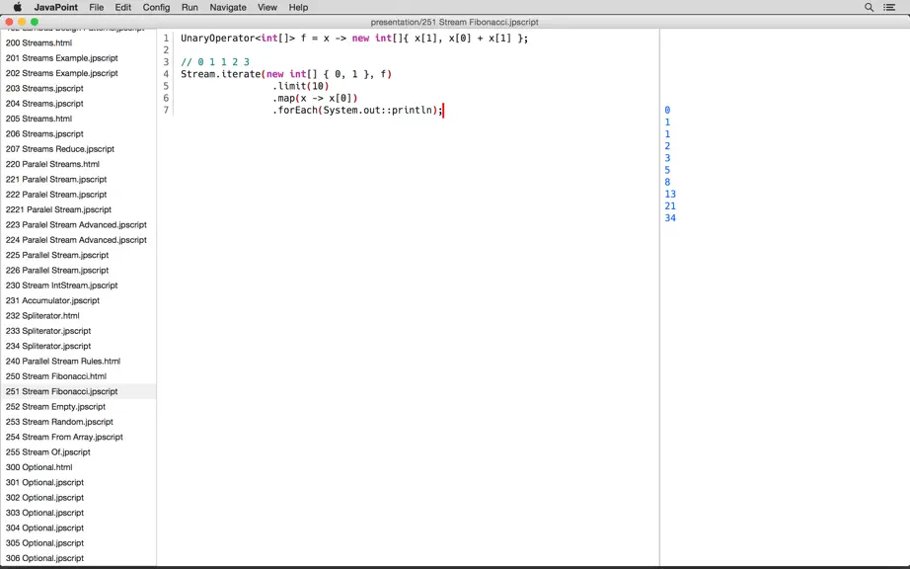Open the Help menu

coord(298,7)
